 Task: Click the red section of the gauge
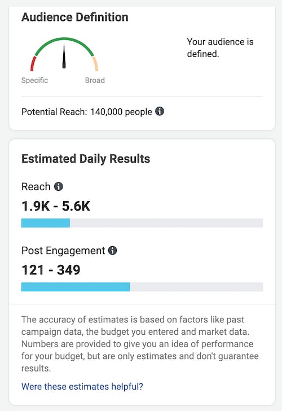[x=33, y=63]
